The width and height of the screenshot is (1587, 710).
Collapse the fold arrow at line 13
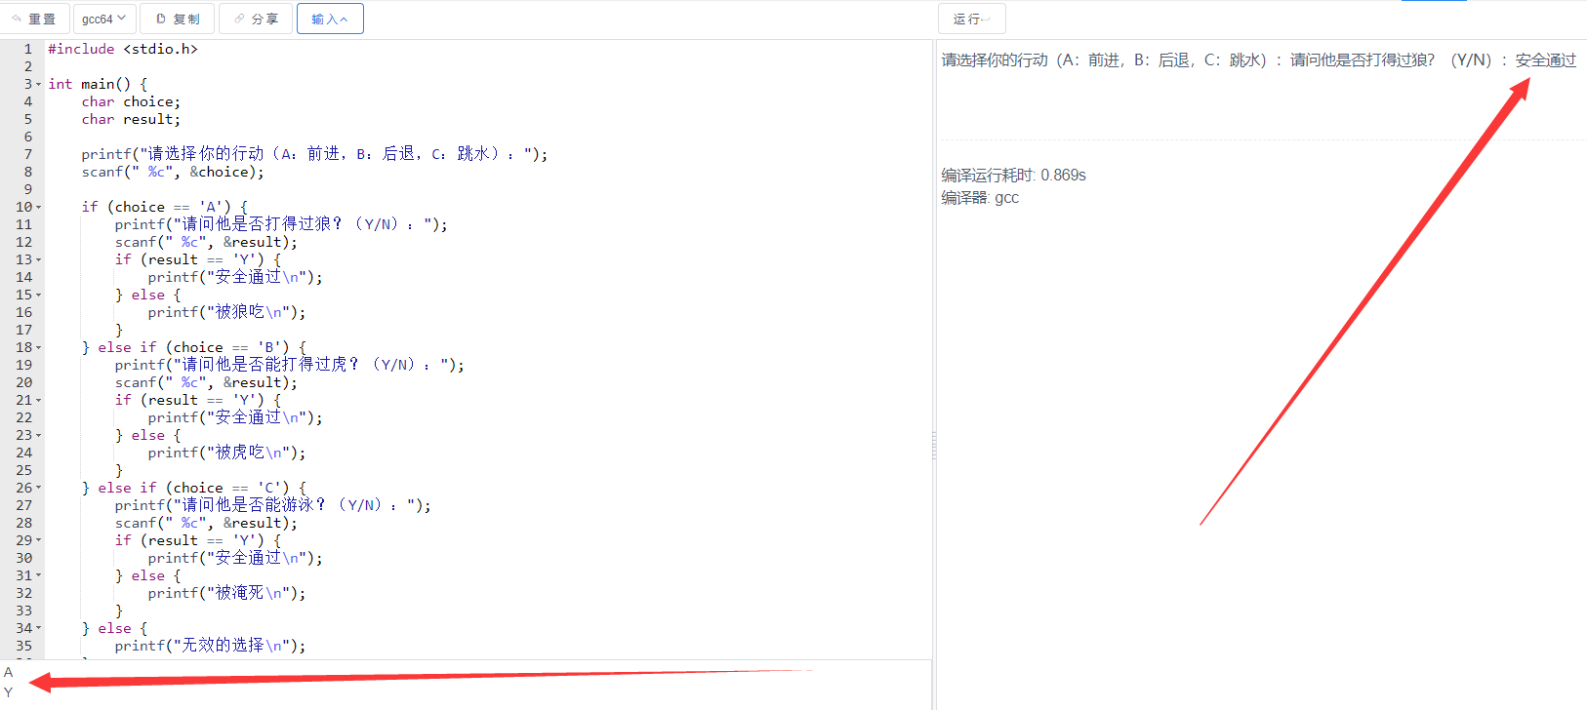coord(39,259)
